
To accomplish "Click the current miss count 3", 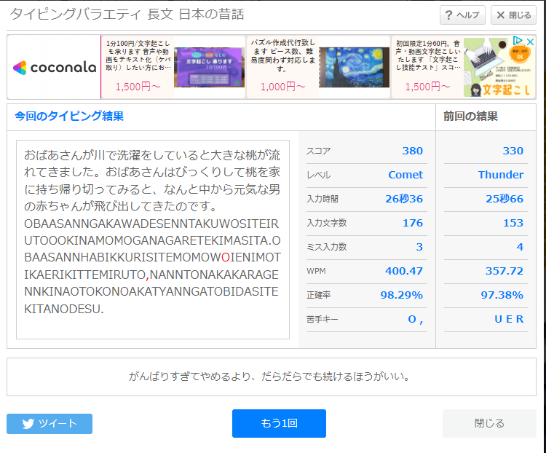I will 419,247.
